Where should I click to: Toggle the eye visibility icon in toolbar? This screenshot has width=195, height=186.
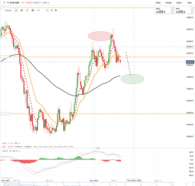(33, 10)
